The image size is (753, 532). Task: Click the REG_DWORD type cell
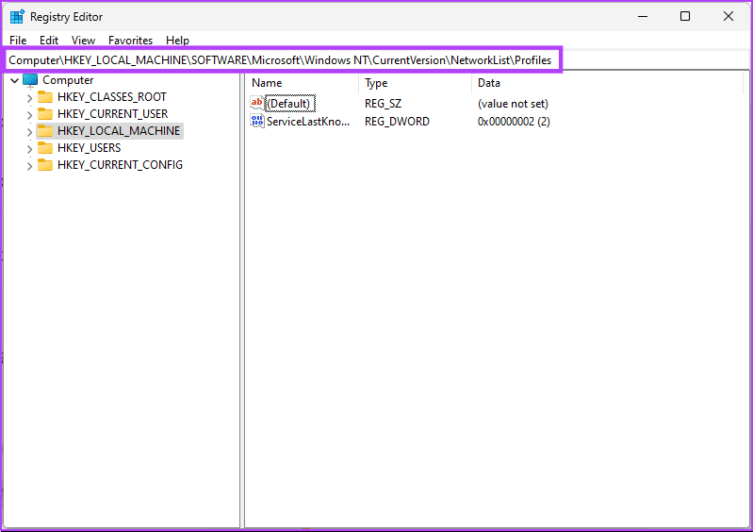[x=397, y=121]
